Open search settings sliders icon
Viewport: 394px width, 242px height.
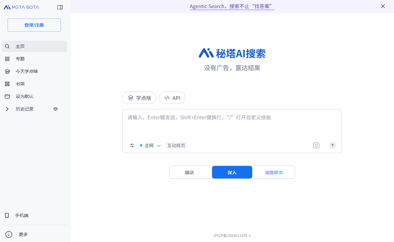[x=132, y=145]
